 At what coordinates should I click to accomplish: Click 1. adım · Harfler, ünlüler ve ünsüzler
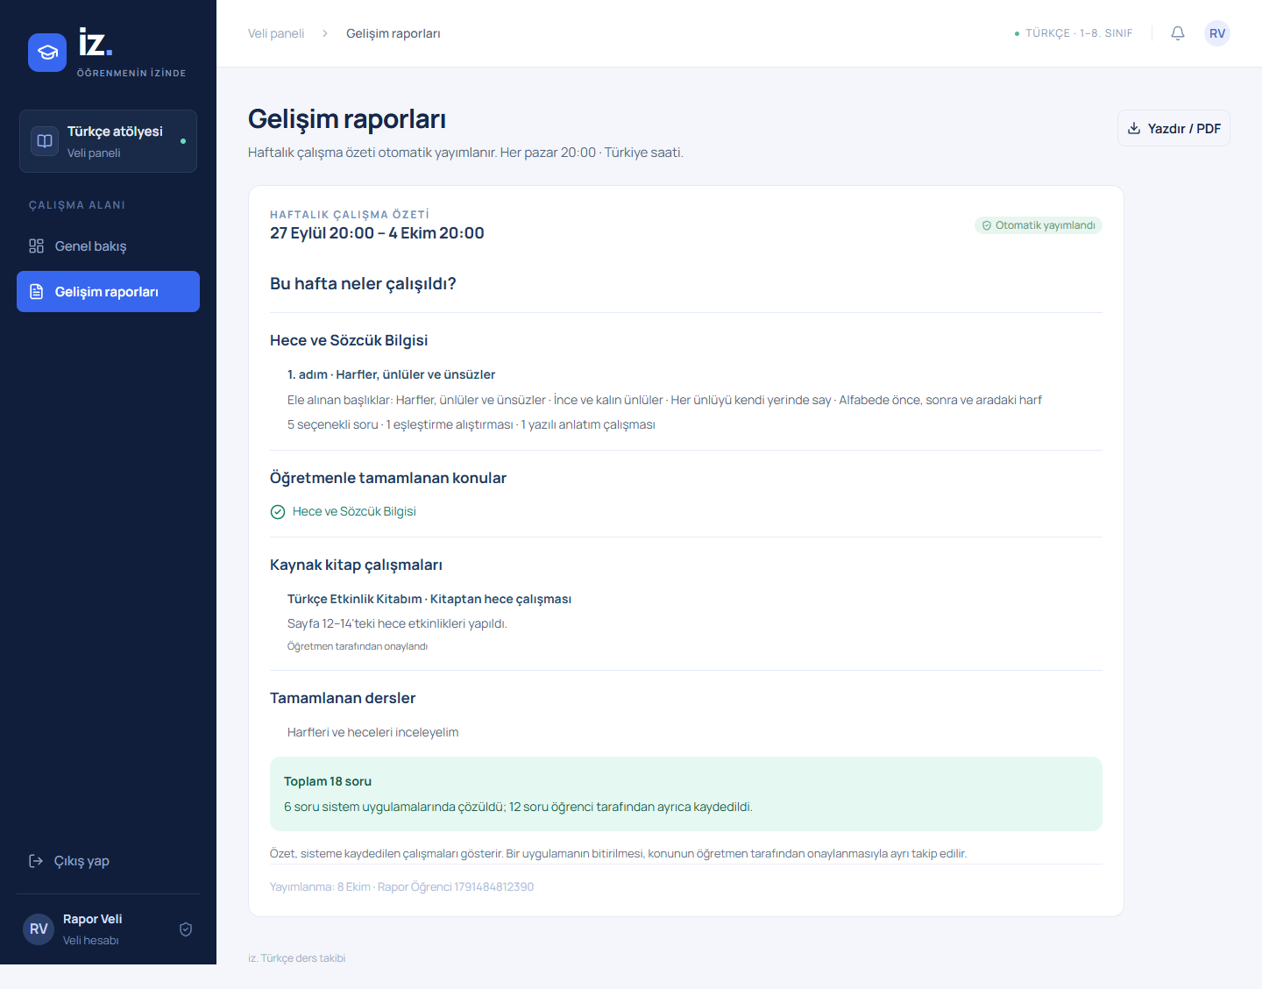(x=391, y=374)
